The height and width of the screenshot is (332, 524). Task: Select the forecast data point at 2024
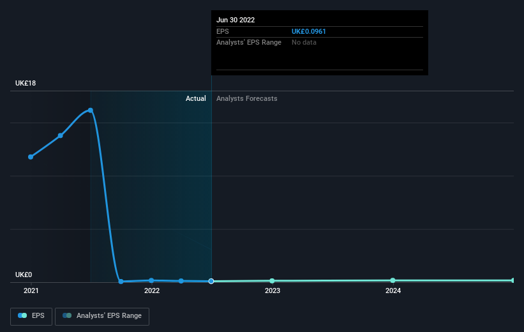(x=393, y=280)
